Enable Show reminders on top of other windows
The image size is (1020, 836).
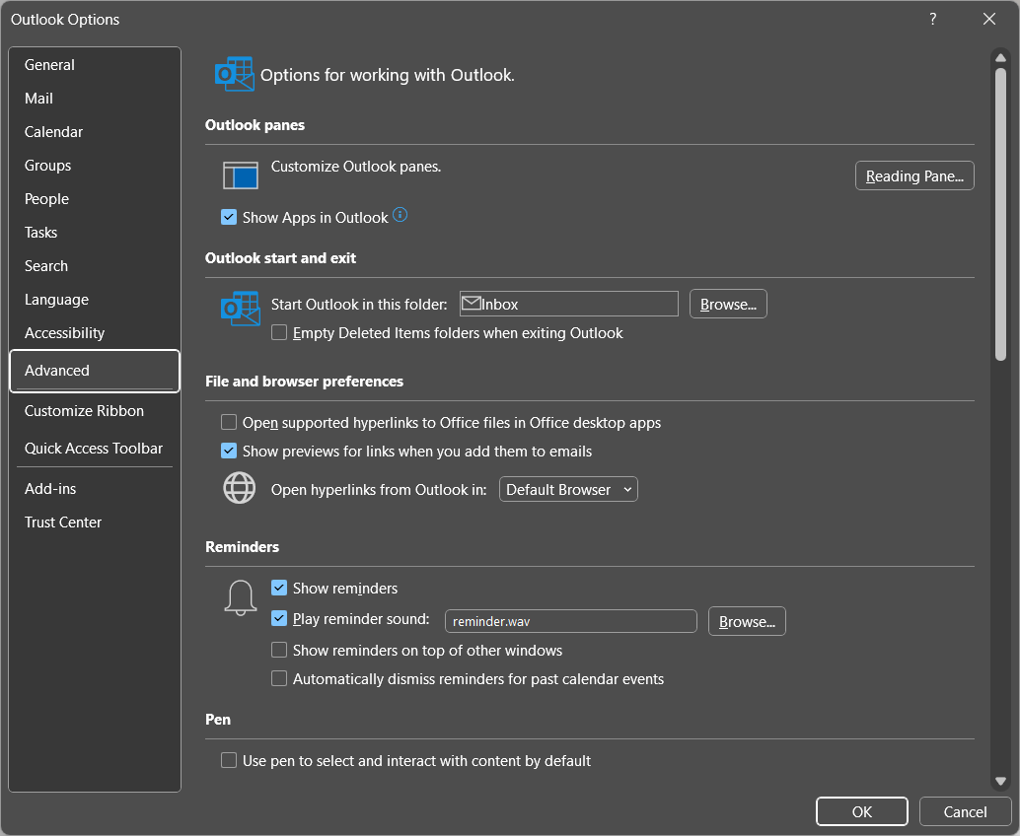(279, 650)
